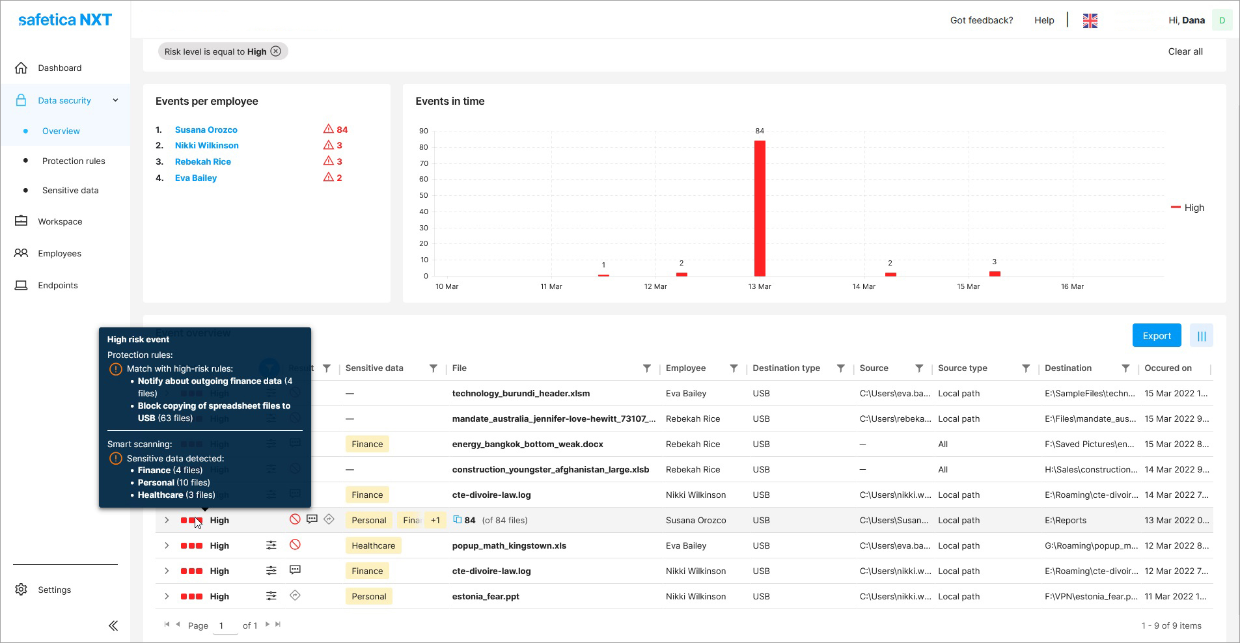The width and height of the screenshot is (1240, 643).
Task: Click filter icon on Source column
Action: pyautogui.click(x=919, y=368)
